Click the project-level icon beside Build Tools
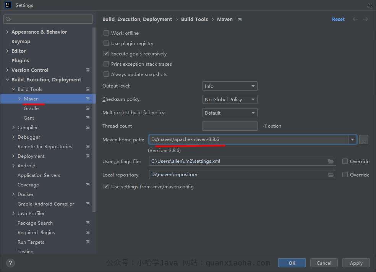The height and width of the screenshot is (272, 376). 88,89
